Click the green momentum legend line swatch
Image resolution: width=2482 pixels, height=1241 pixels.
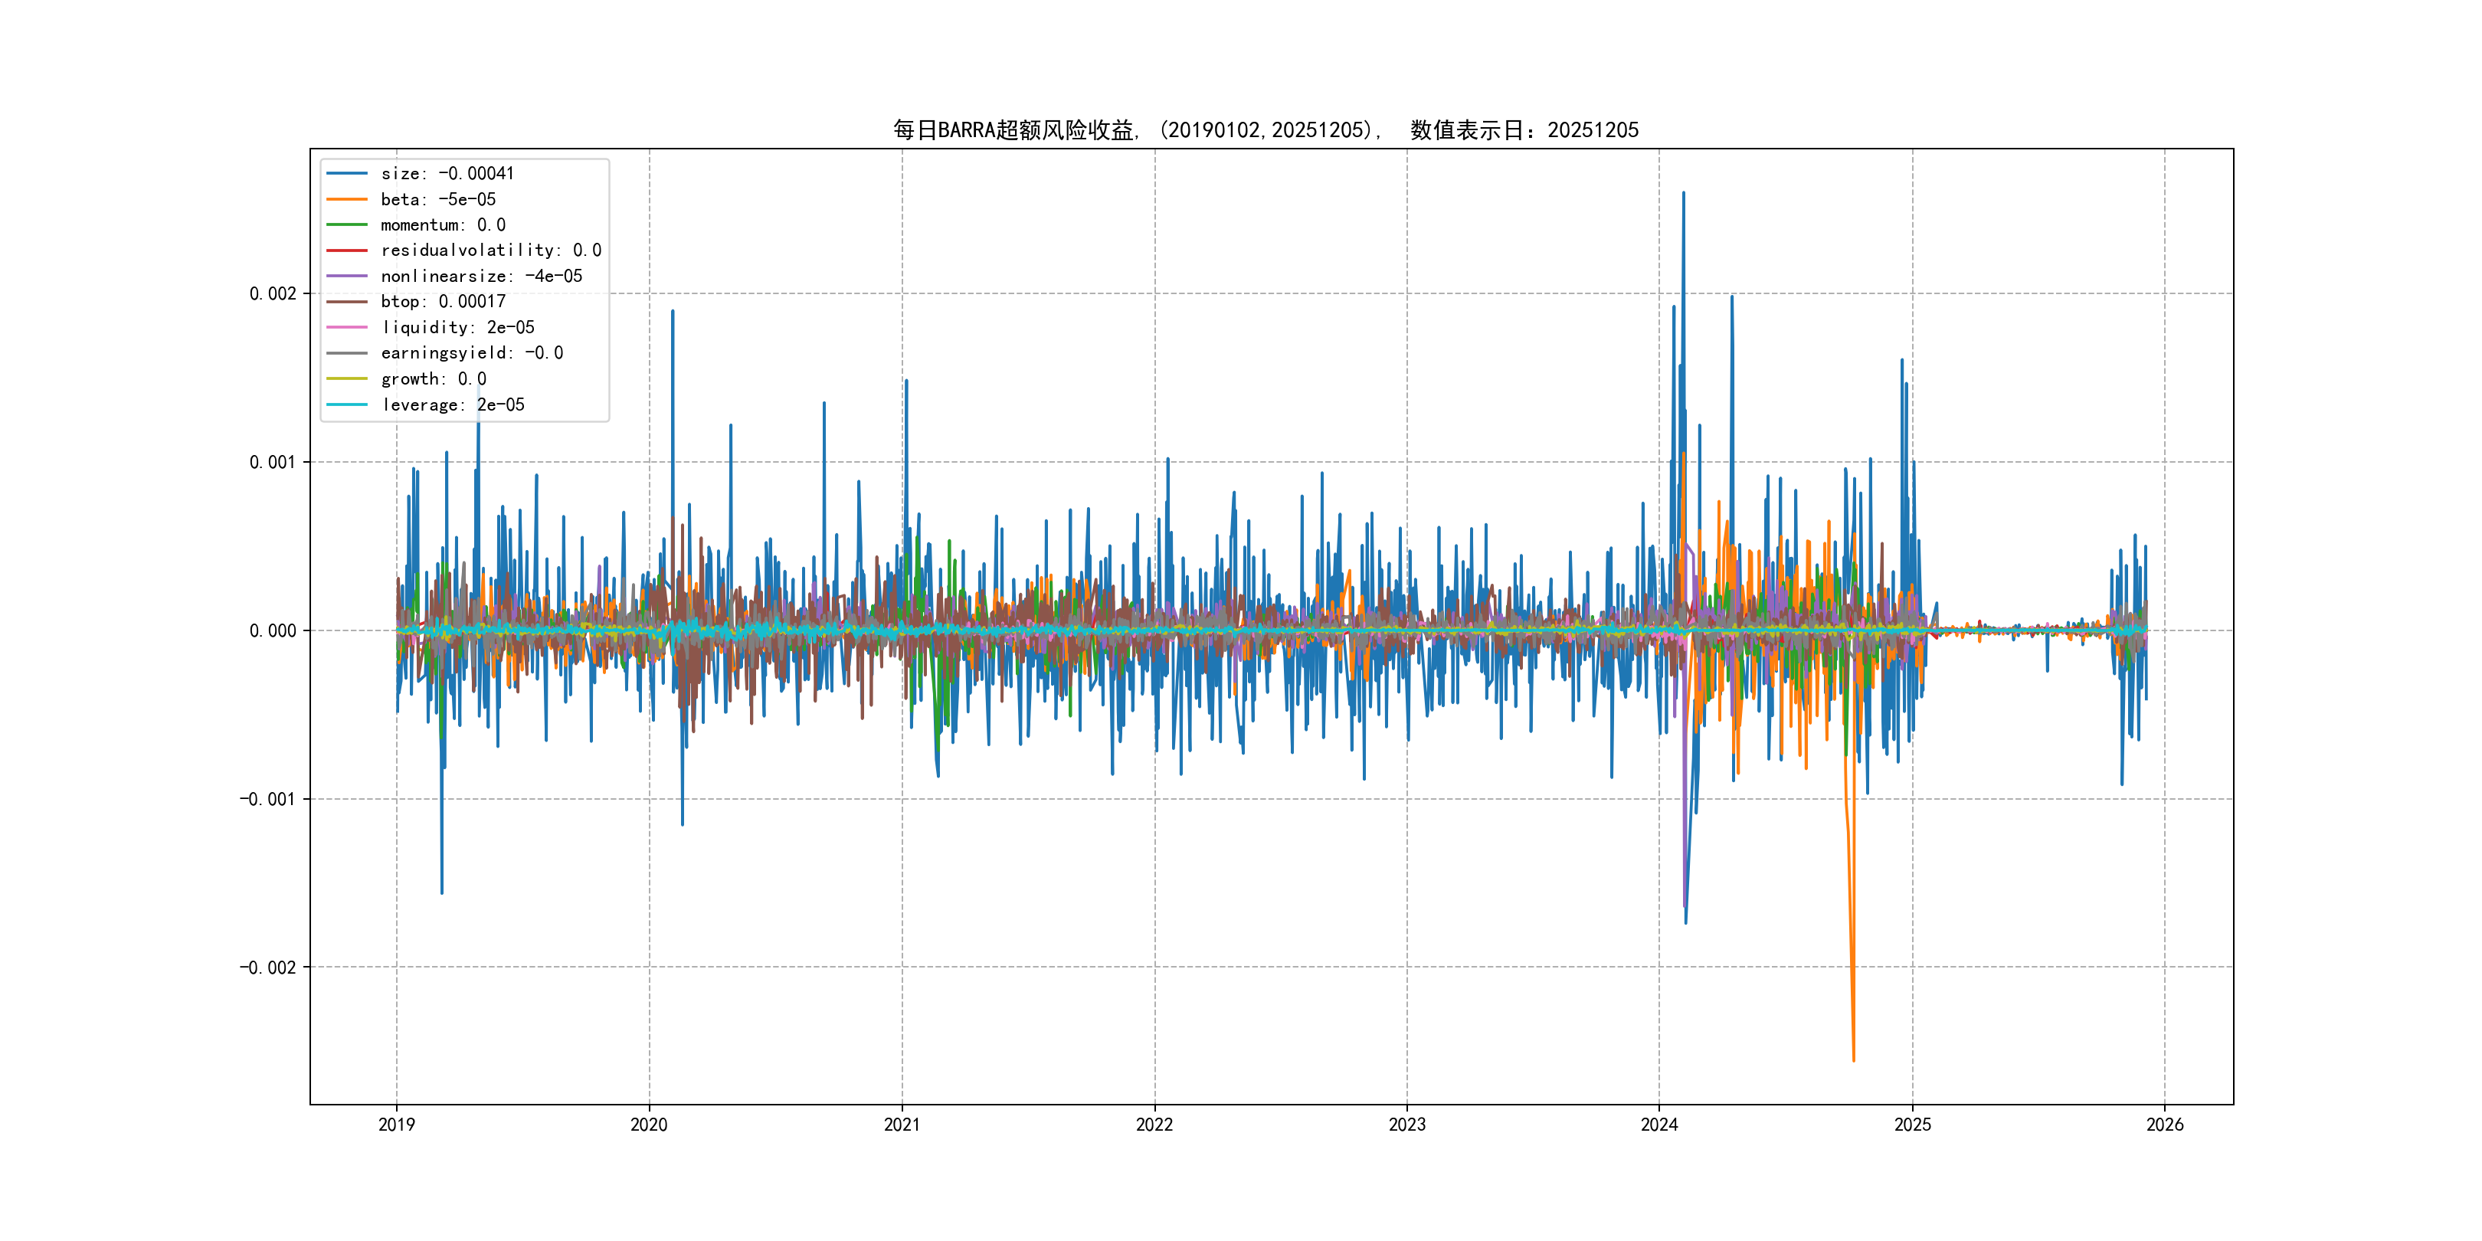(x=347, y=224)
